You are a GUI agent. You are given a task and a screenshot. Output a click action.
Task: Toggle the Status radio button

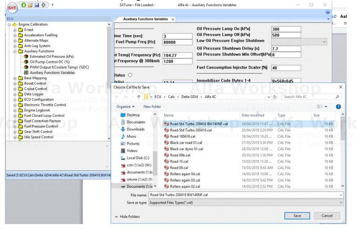tap(130, 75)
